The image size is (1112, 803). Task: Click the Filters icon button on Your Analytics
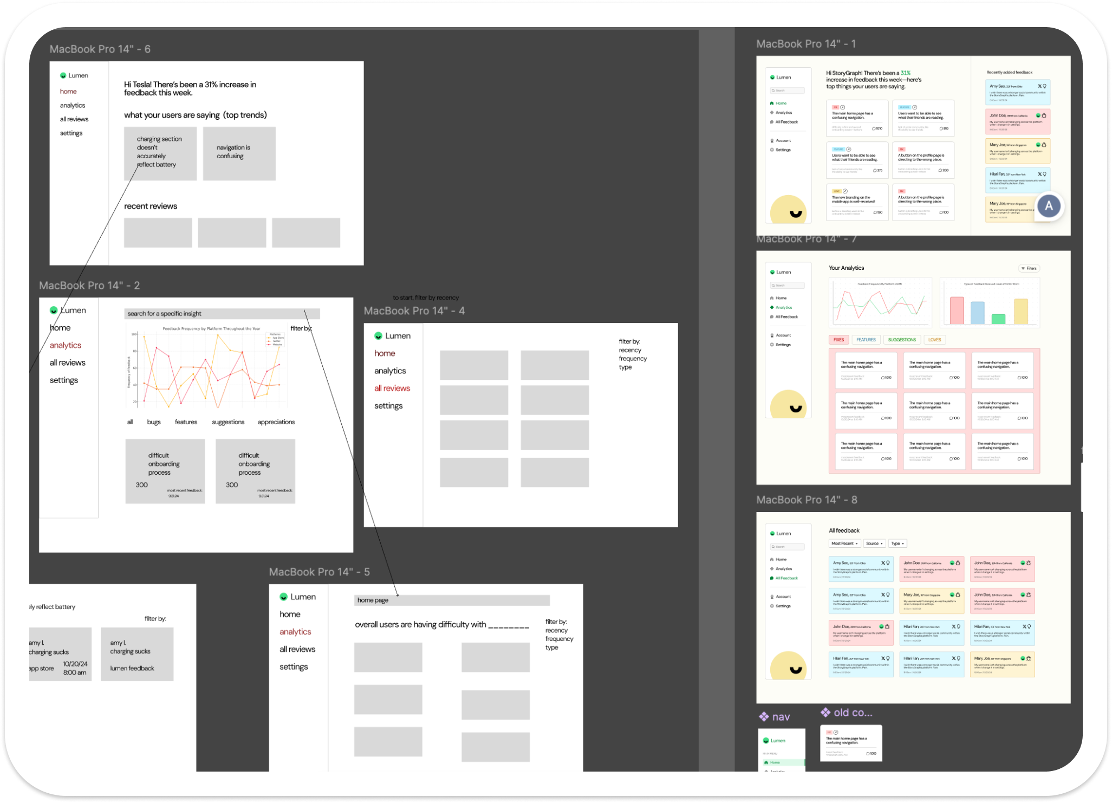[x=1029, y=268]
